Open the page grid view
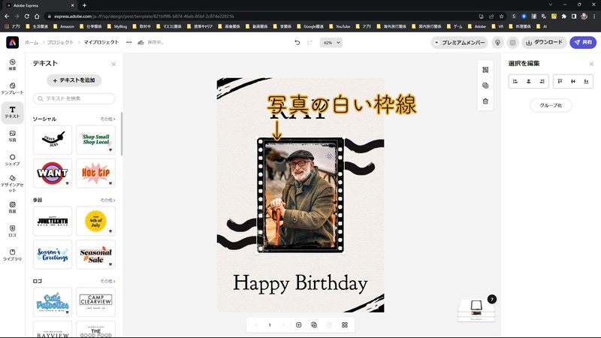Image resolution: width=601 pixels, height=338 pixels. click(345, 325)
